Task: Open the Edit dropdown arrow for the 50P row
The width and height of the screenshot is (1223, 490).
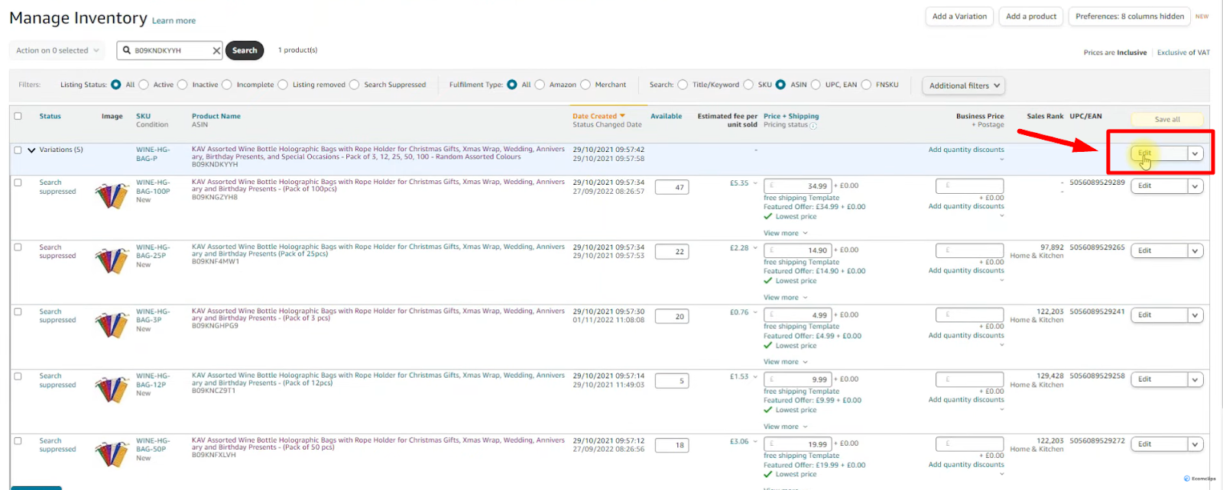Action: 1195,444
